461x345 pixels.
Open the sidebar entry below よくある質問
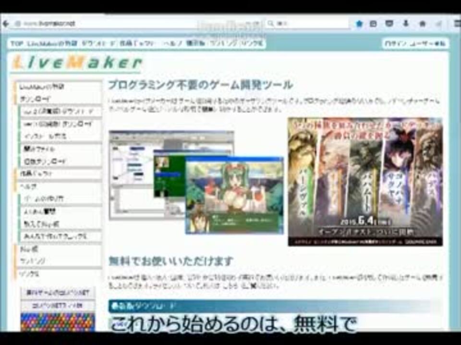[x=61, y=224]
